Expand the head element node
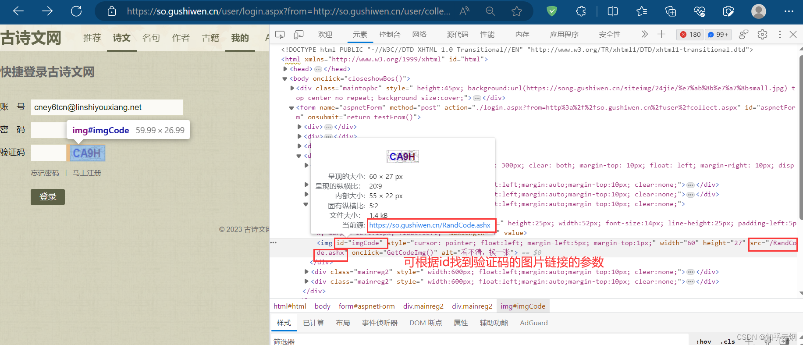803x345 pixels. [285, 69]
